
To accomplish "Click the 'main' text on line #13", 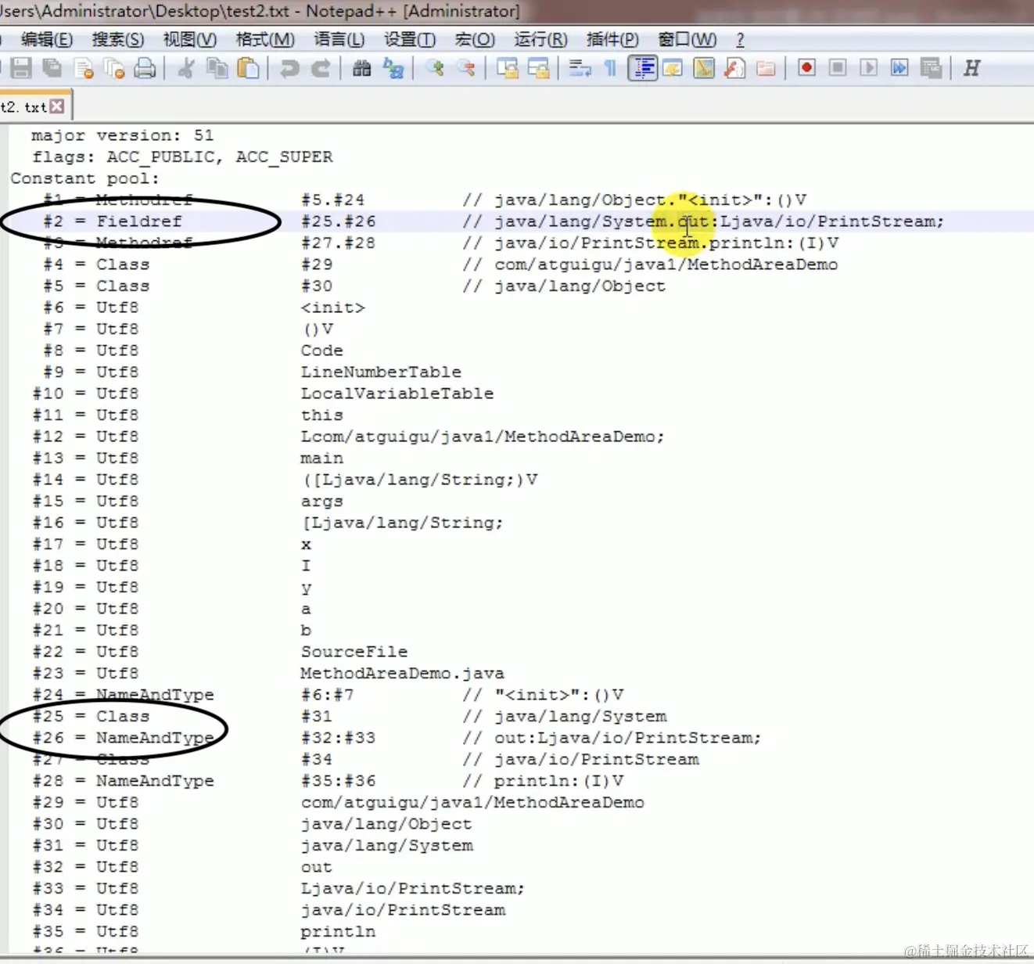I will coord(321,458).
